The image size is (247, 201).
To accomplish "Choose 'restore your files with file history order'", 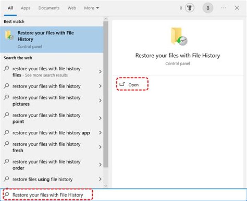I will point(46,165).
